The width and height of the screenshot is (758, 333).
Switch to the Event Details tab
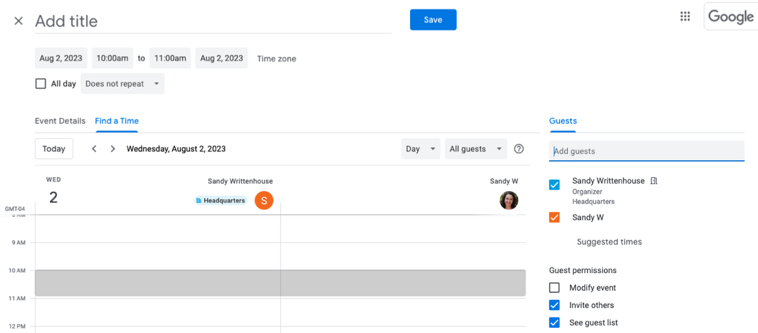coord(60,121)
